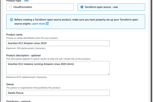Open the Info link beside Product type
The height and width of the screenshot is (102, 153).
click(26, 1)
